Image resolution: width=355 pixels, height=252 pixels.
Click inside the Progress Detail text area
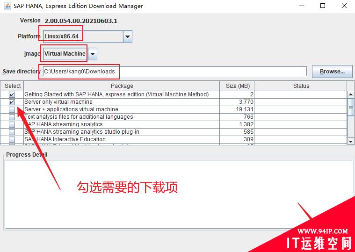pyautogui.click(x=178, y=194)
